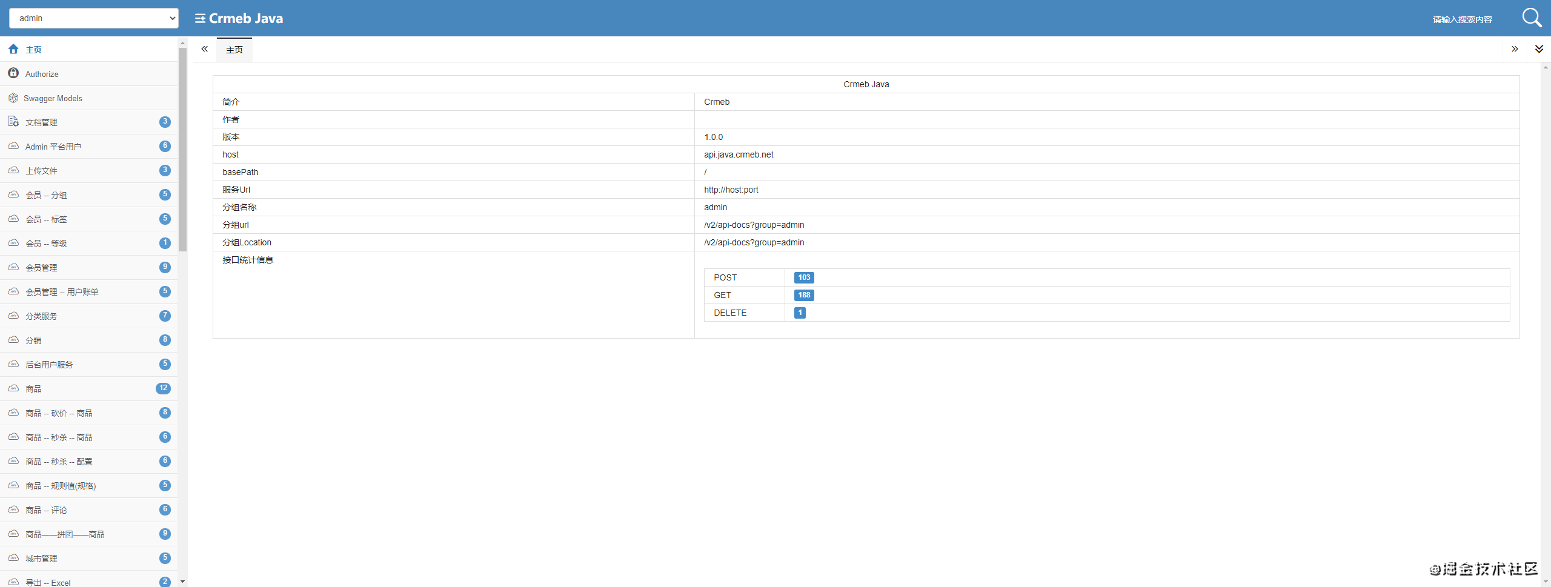The image size is (1551, 587).
Task: Click the 9 badge on 会员管理
Action: [x=165, y=267]
